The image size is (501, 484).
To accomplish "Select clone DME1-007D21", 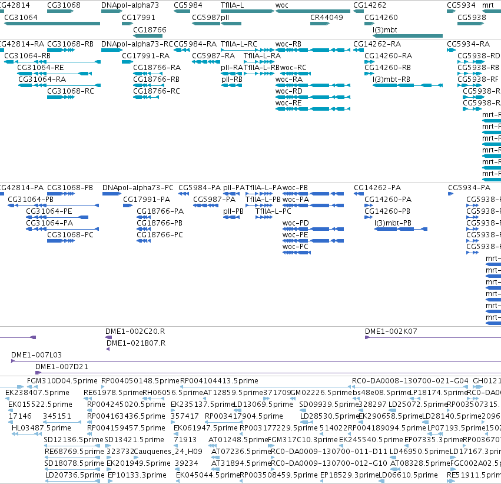I will point(268,373).
